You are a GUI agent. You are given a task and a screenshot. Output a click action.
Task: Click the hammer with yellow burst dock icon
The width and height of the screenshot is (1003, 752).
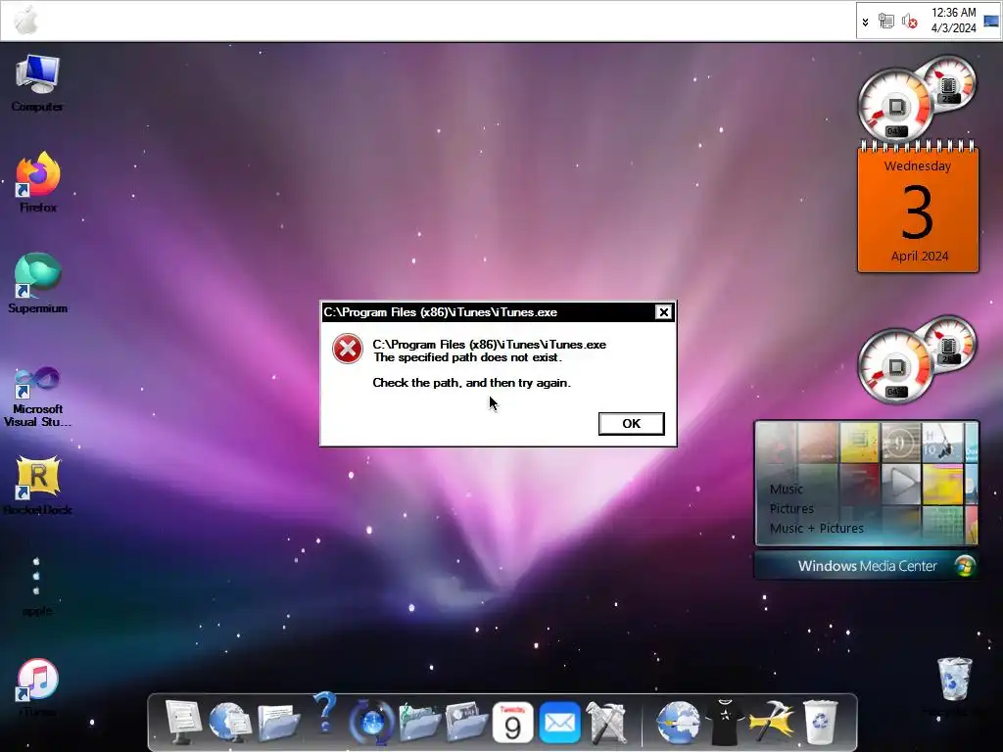pyautogui.click(x=772, y=723)
